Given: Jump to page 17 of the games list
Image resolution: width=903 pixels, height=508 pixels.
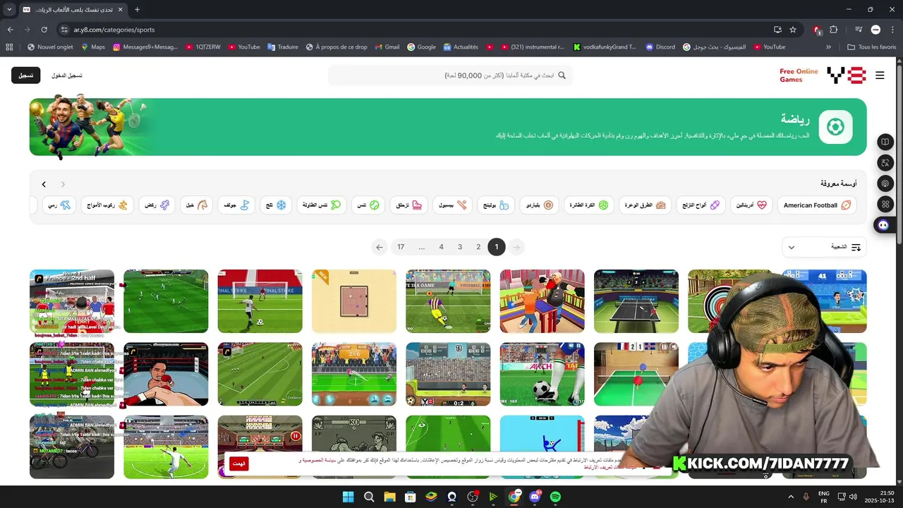Looking at the screenshot, I should click(401, 247).
